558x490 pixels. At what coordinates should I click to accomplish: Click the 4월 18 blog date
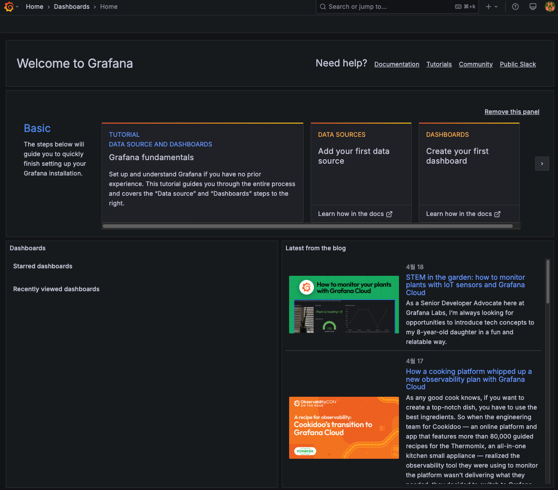pos(415,267)
